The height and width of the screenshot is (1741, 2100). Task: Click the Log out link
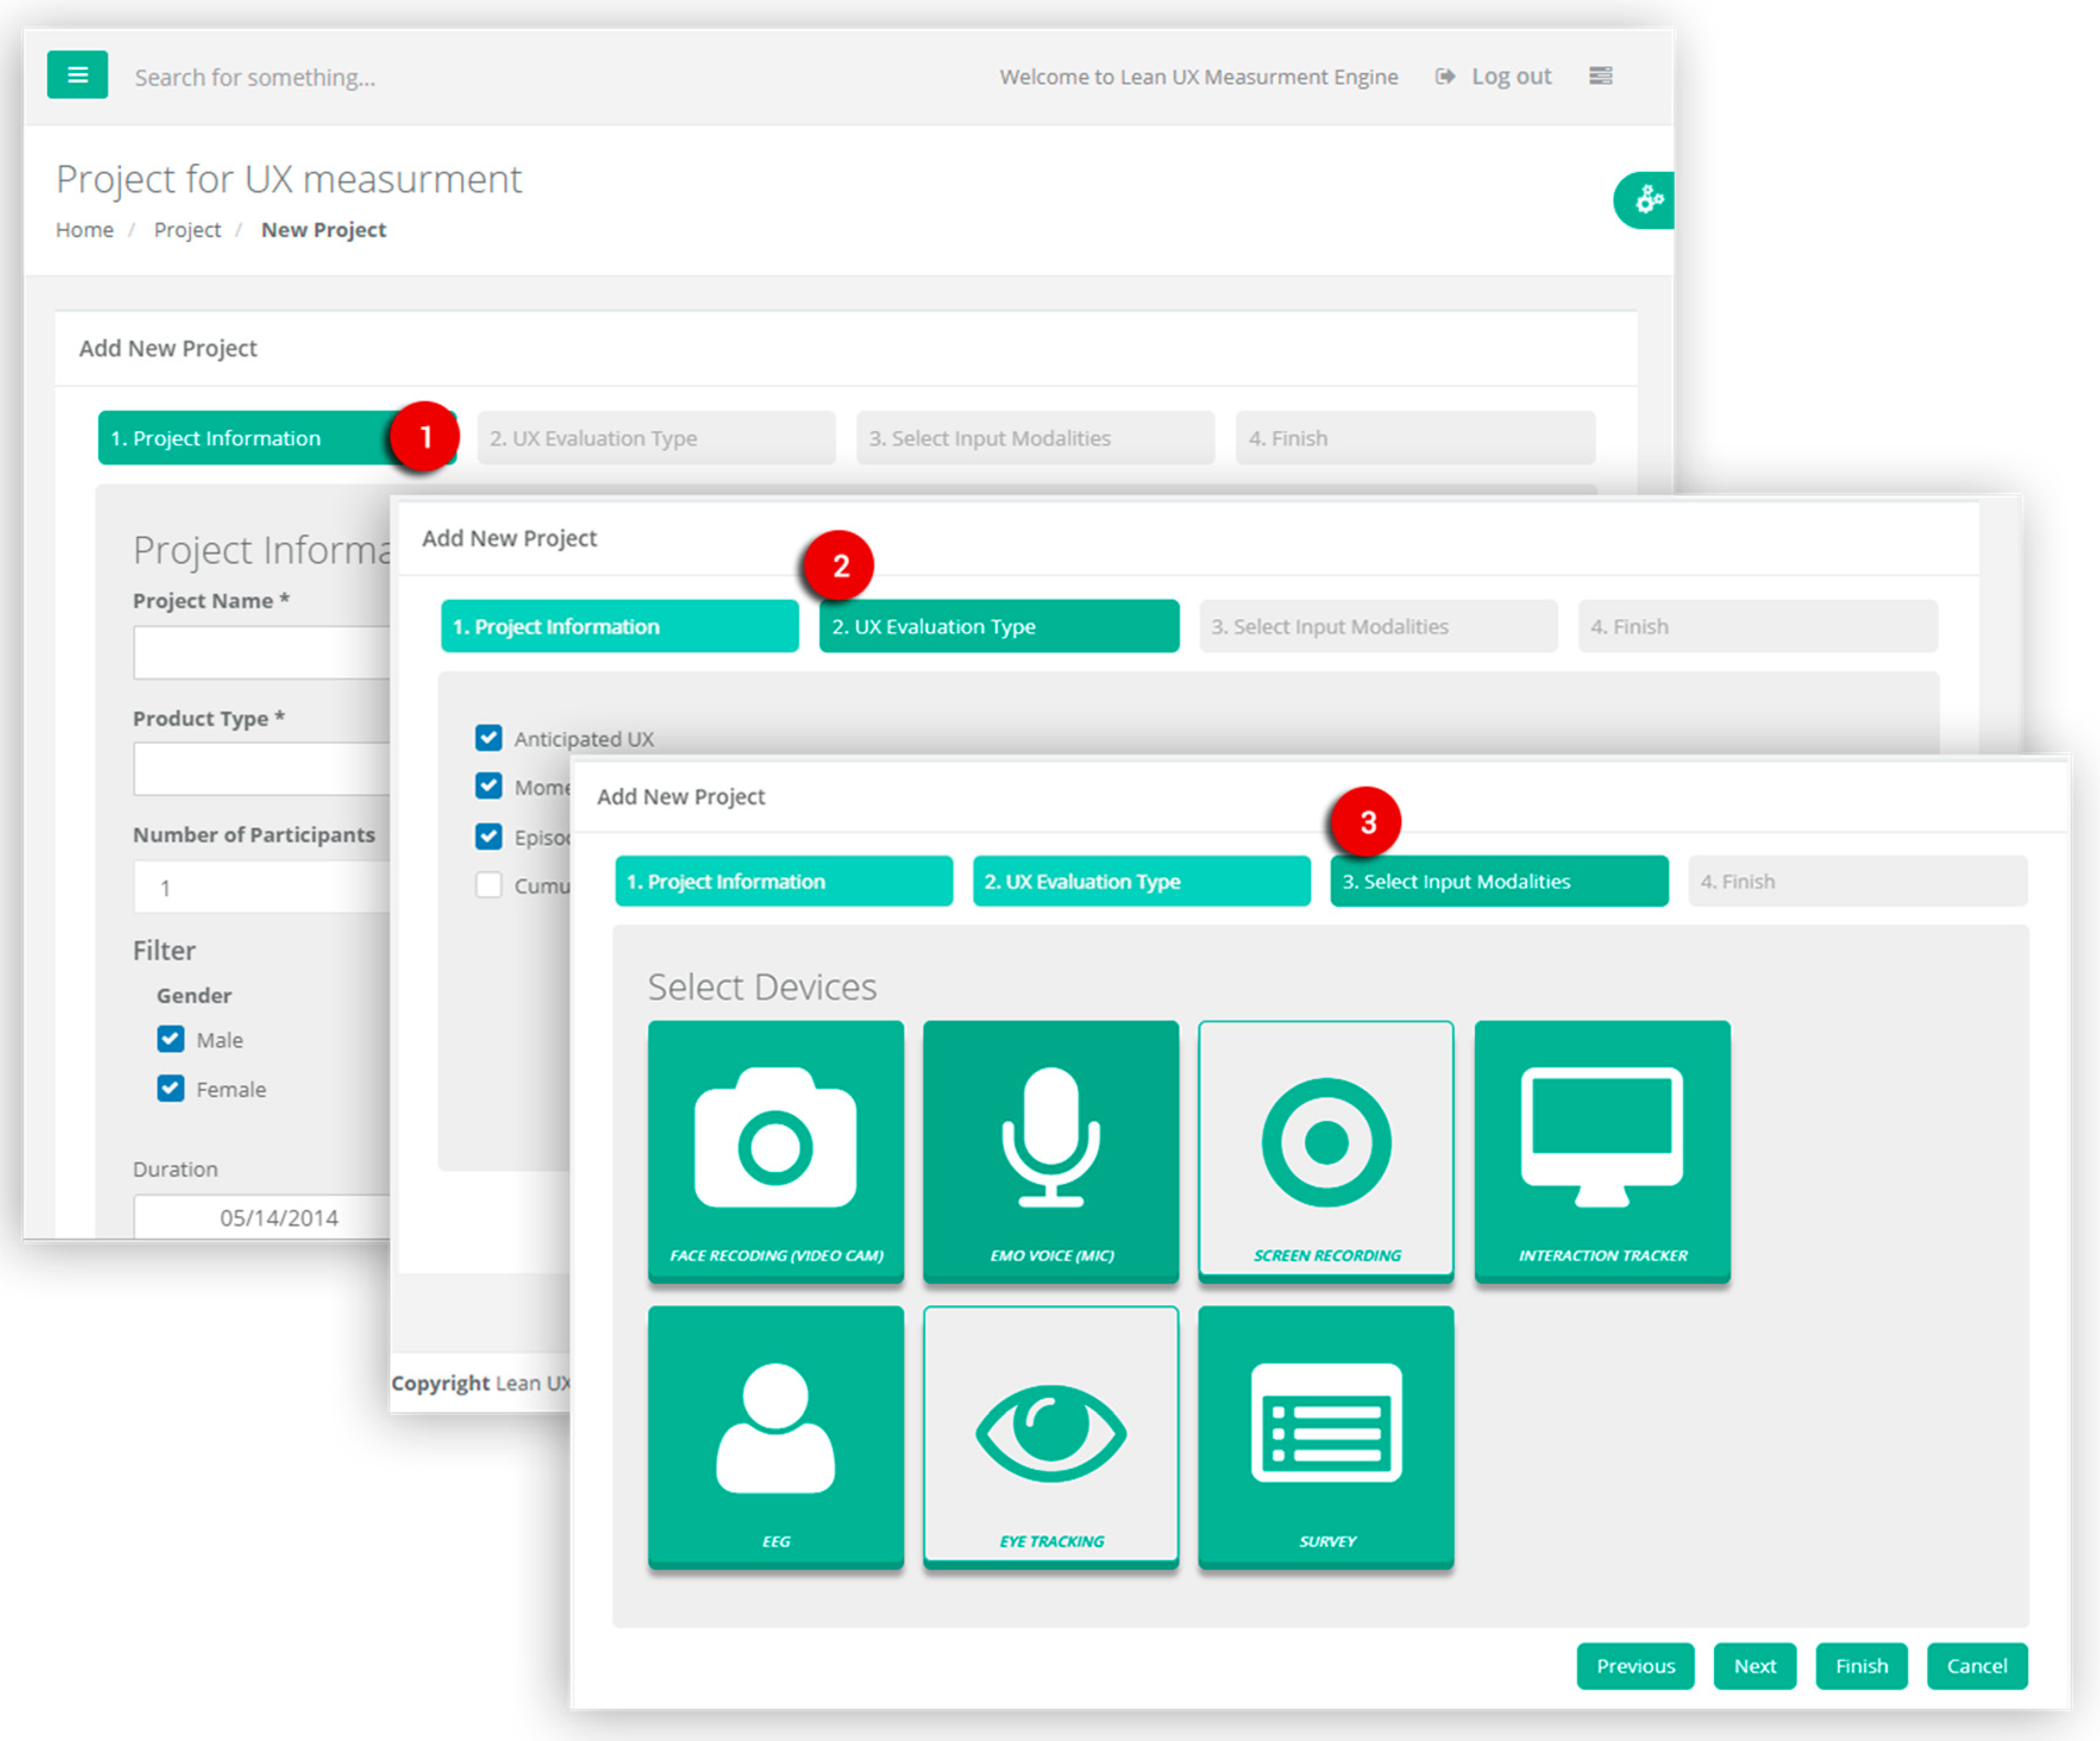point(1494,77)
